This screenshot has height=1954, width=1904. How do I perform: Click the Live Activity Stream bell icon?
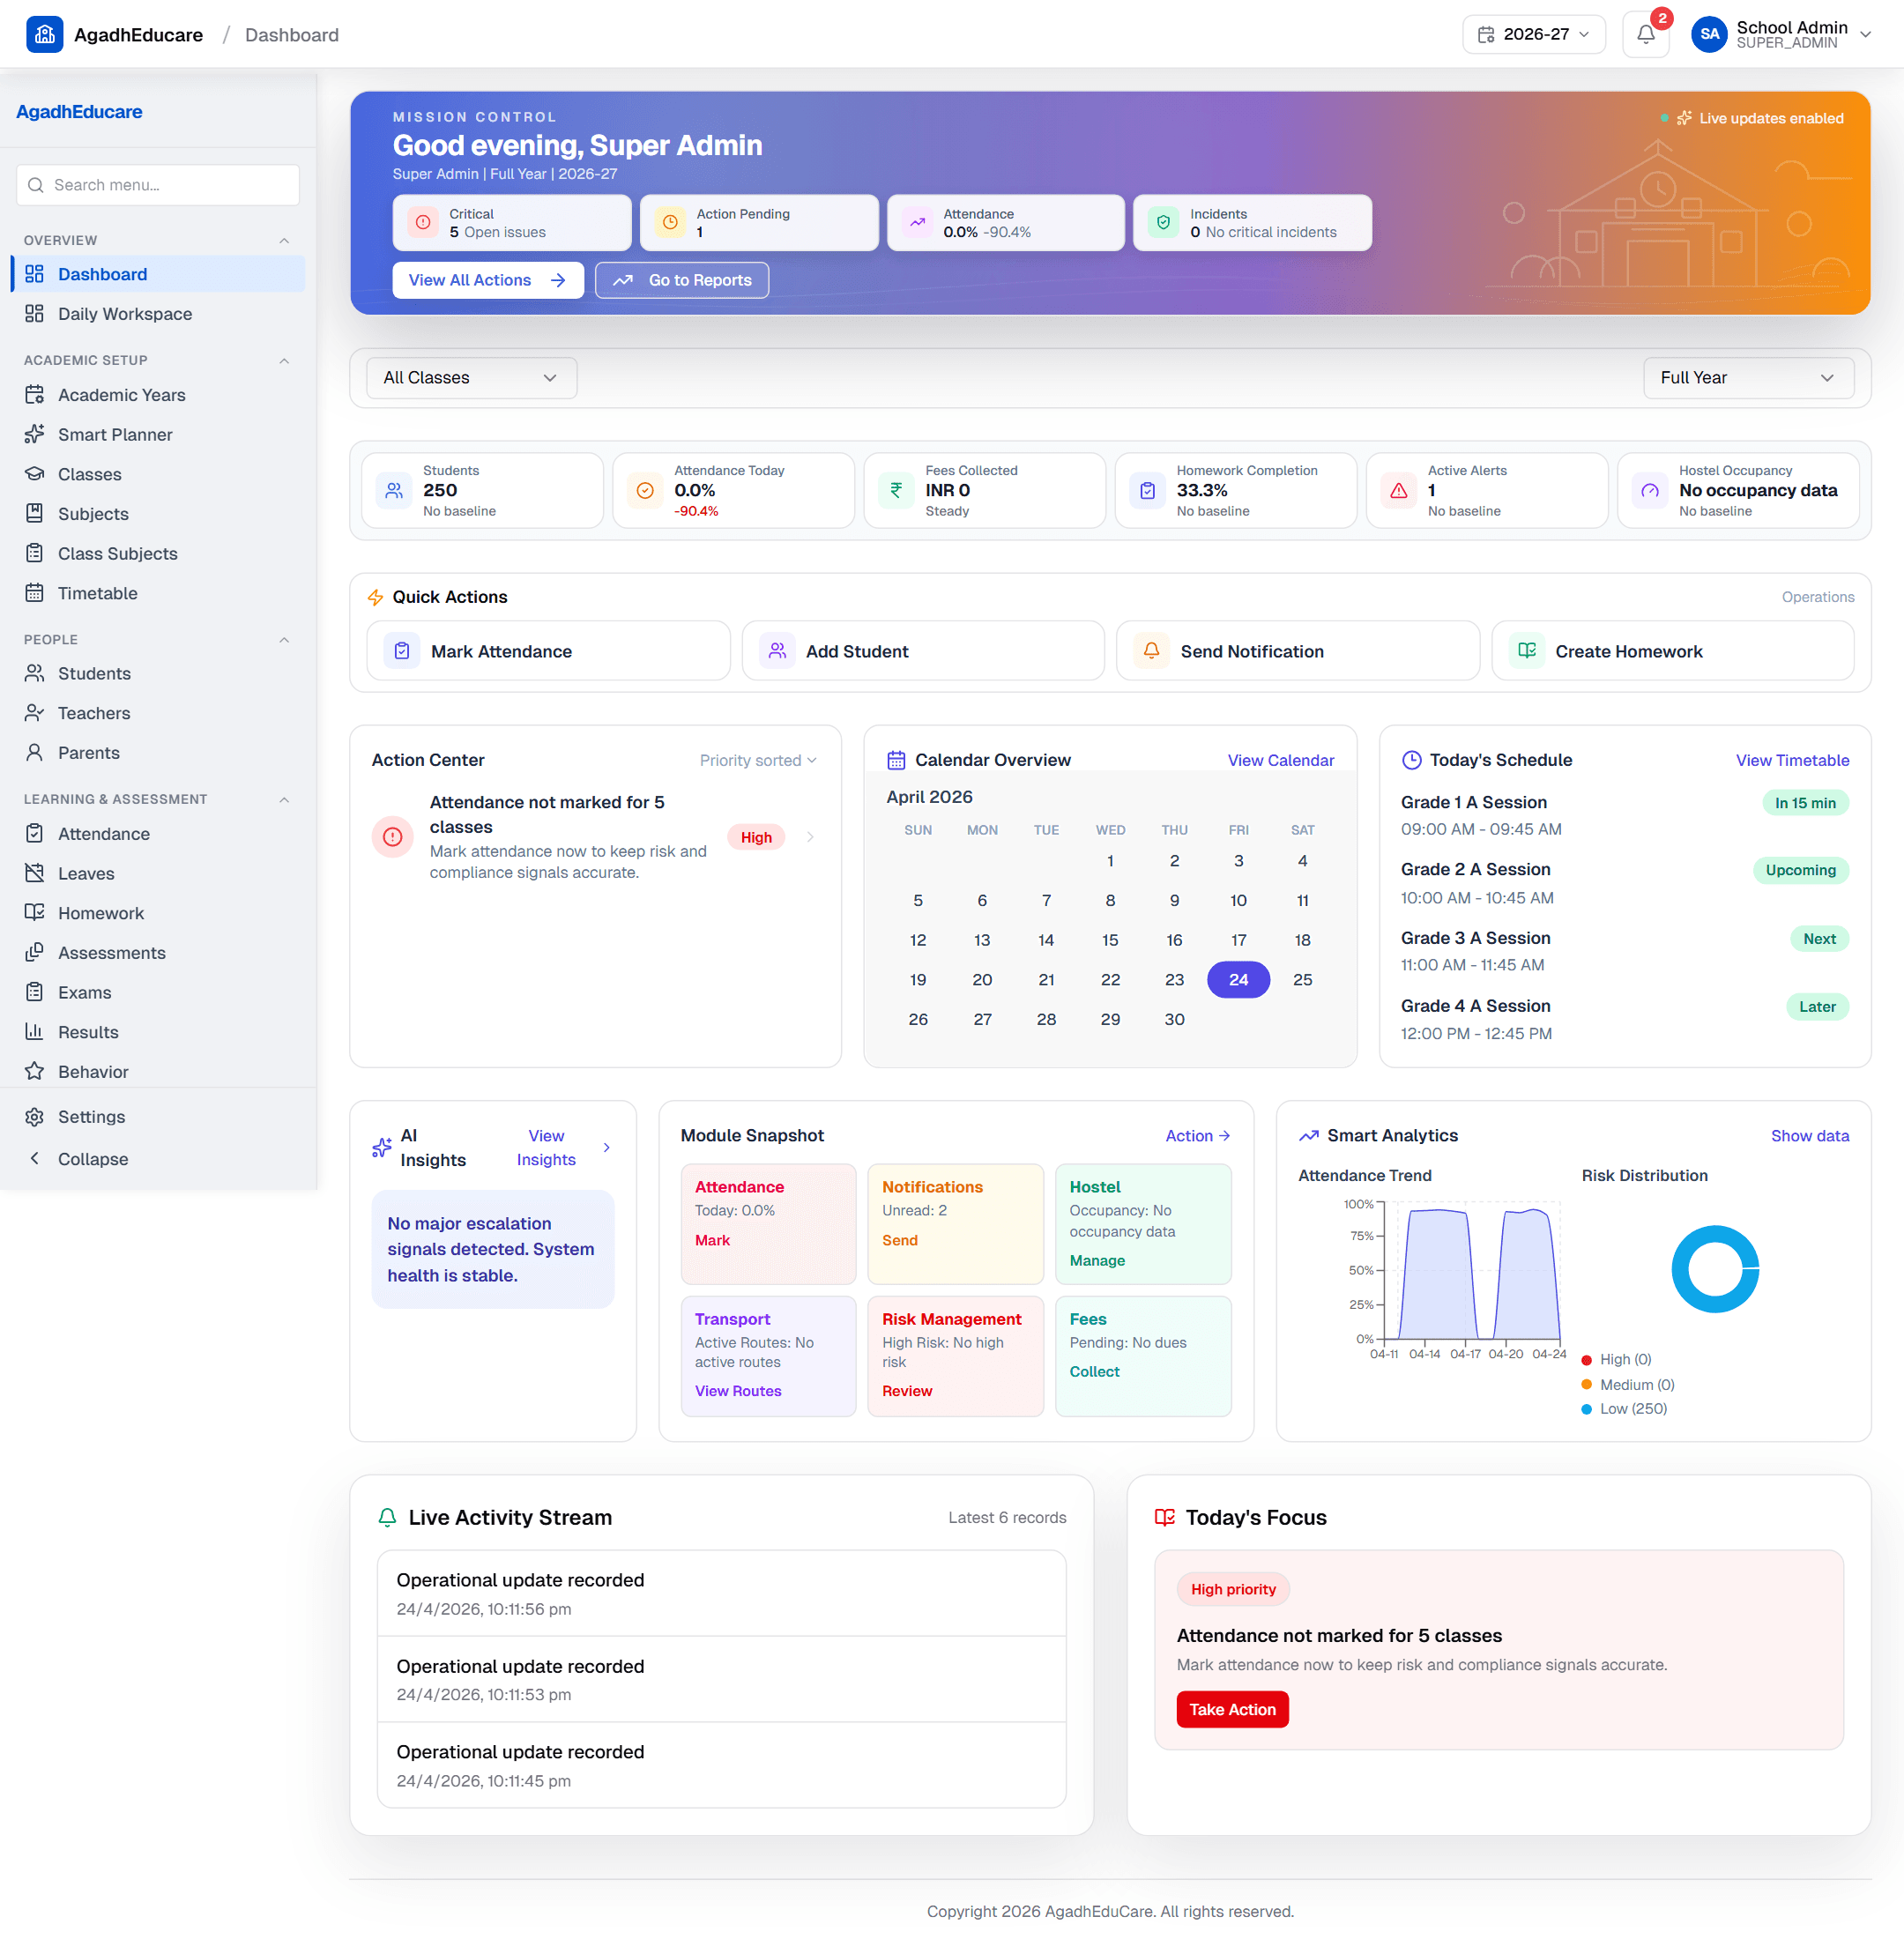click(388, 1517)
